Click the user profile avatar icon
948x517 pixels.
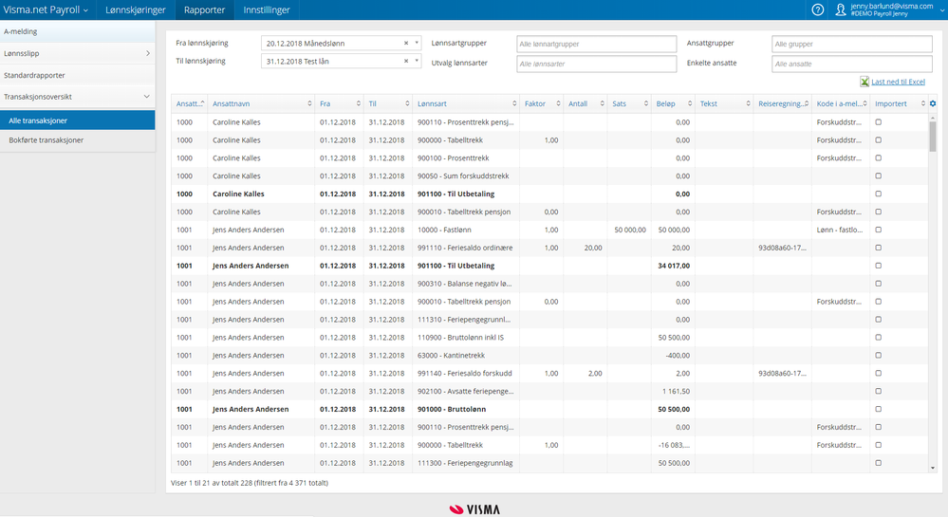coord(841,9)
